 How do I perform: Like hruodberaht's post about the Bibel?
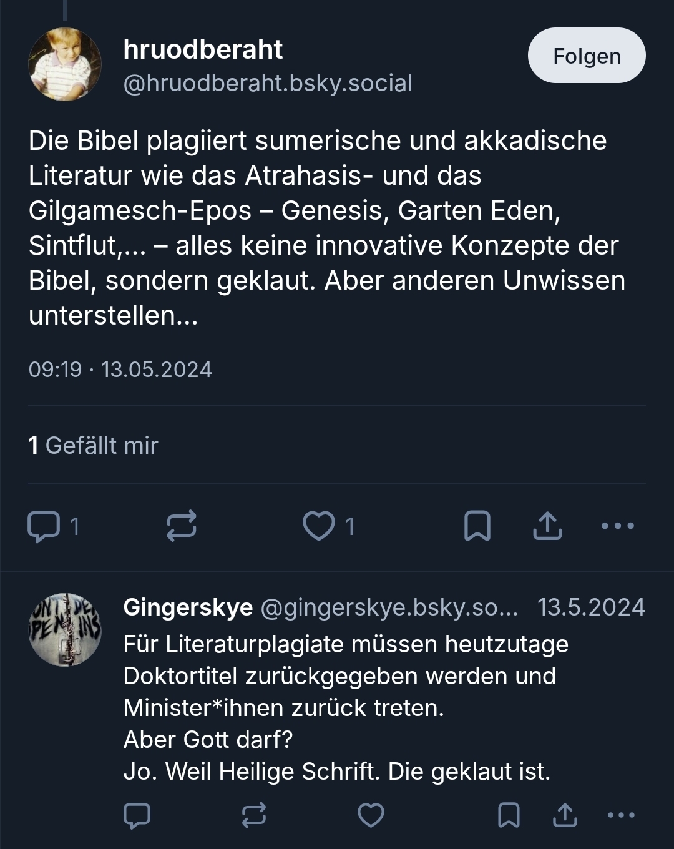(x=319, y=526)
